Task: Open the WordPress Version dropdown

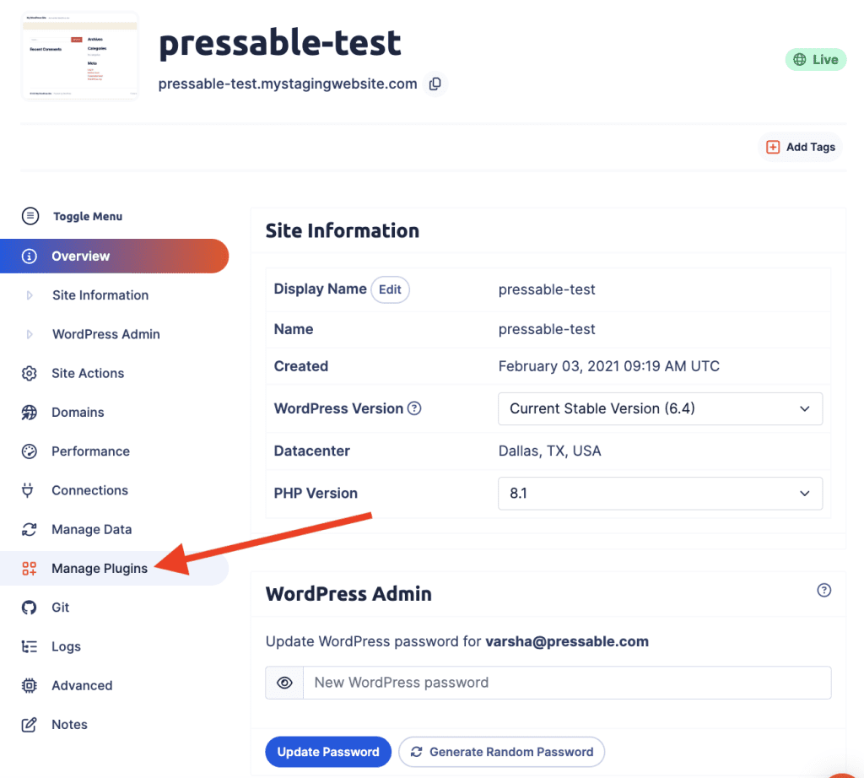Action: pos(660,408)
